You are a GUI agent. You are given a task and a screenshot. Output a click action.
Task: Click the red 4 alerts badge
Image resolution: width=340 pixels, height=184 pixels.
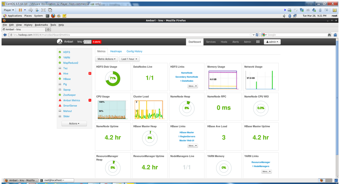click(x=97, y=42)
